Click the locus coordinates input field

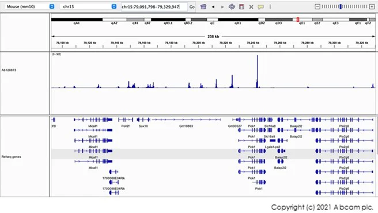154,7
